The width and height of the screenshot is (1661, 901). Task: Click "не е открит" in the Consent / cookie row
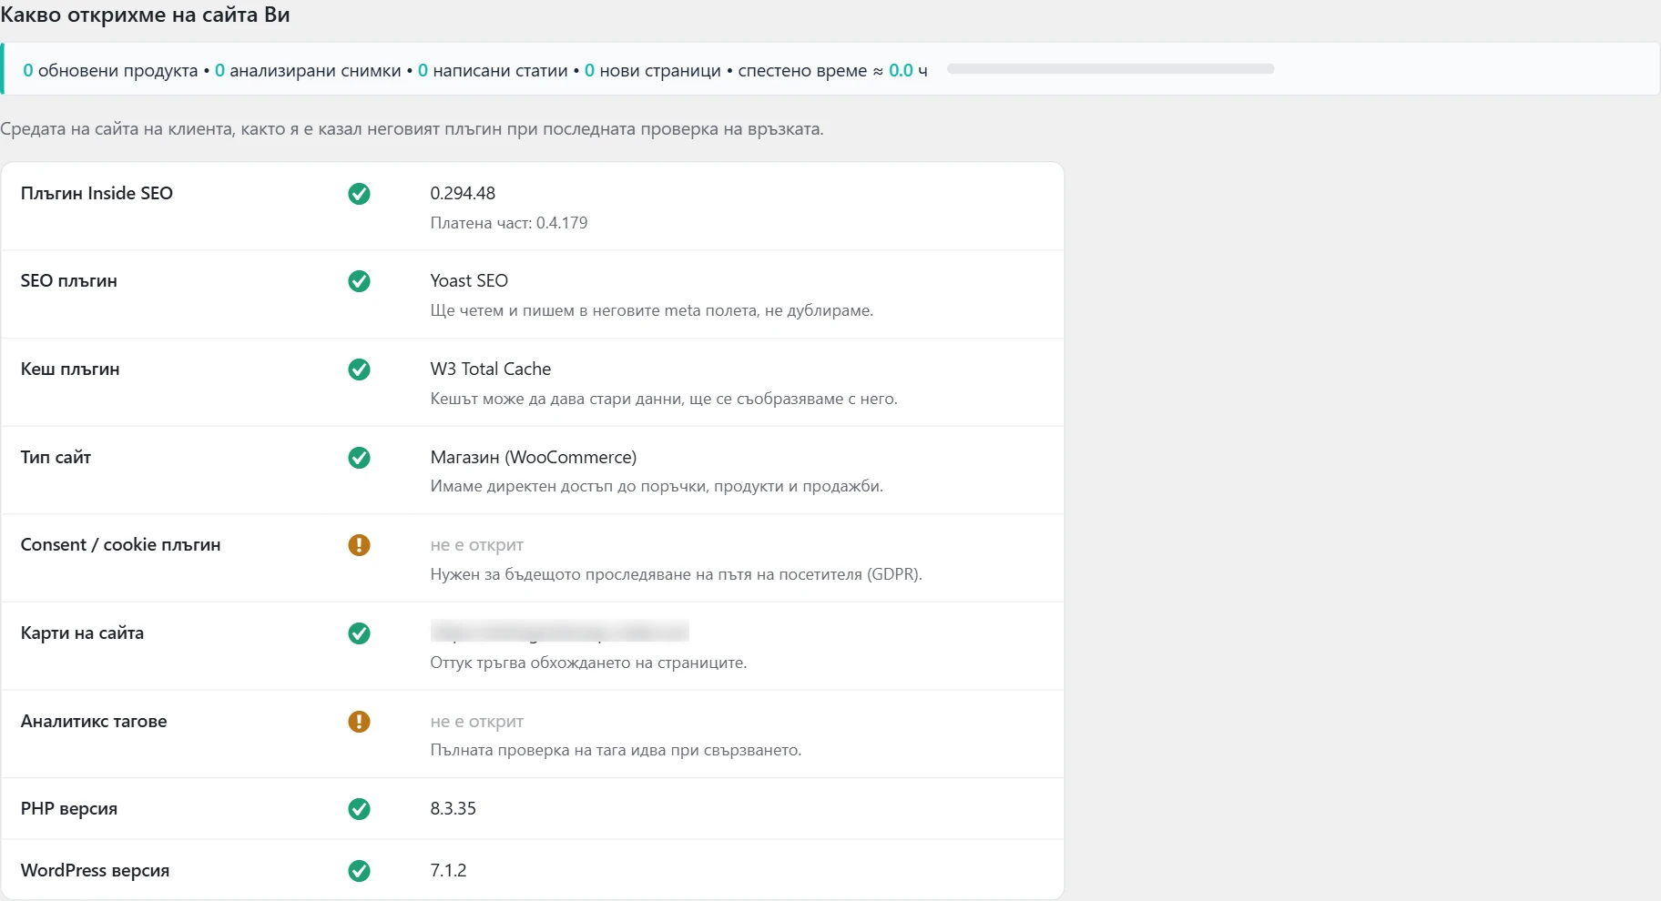(476, 545)
